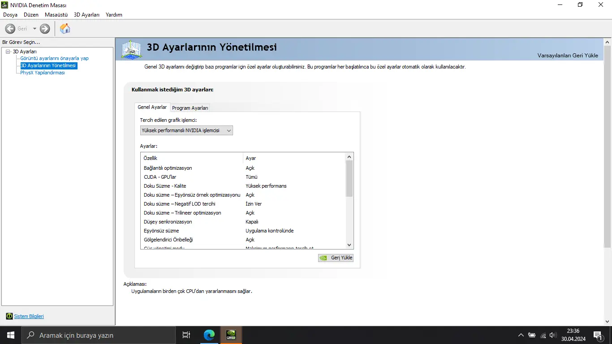This screenshot has height=344, width=612.
Task: Click the Kapalı value for Düşey senkronizasyon
Action: 252,222
